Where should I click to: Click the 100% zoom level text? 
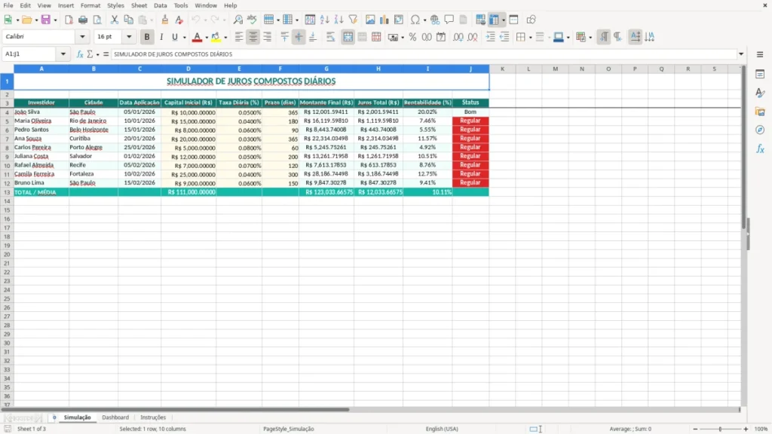761,429
